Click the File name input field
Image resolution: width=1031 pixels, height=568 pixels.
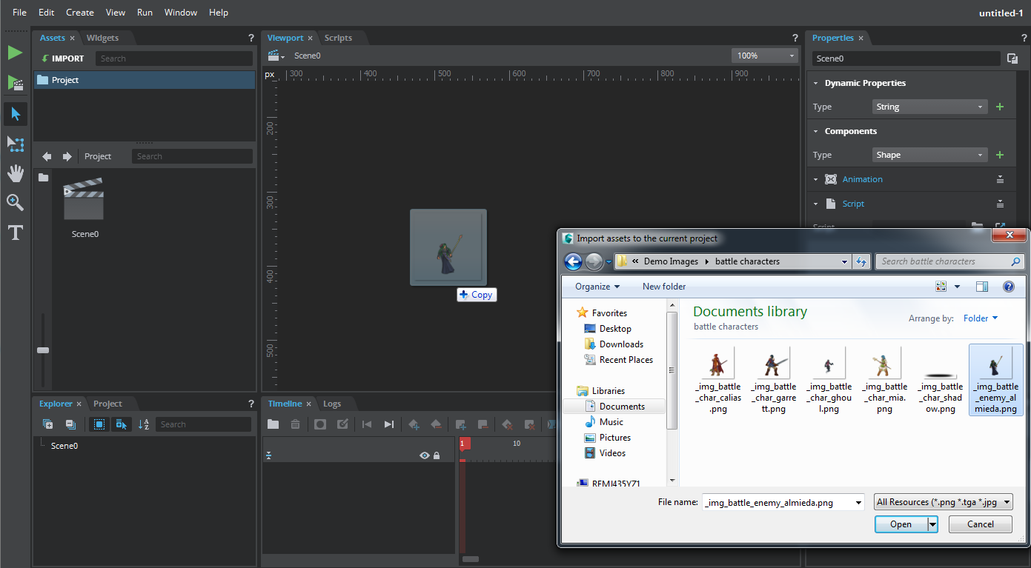[x=783, y=503]
